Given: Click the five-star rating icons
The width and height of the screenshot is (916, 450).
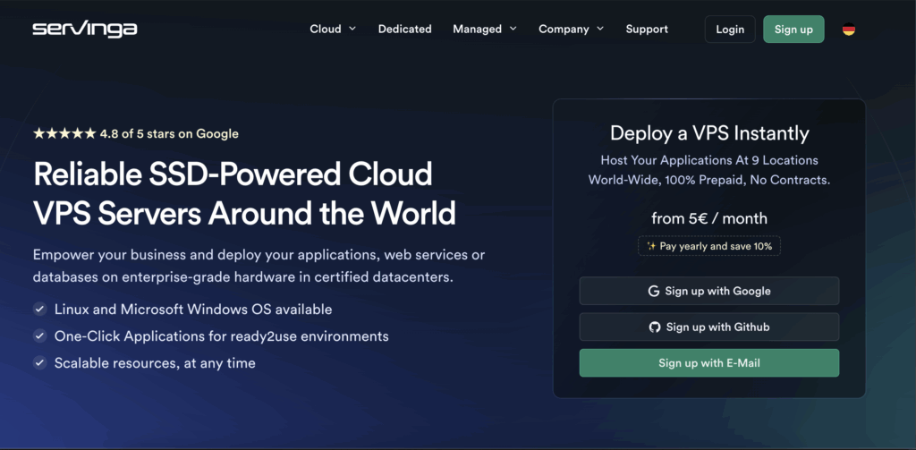Looking at the screenshot, I should point(64,134).
